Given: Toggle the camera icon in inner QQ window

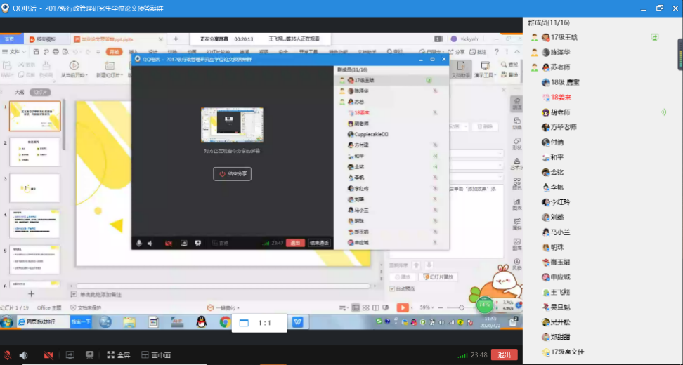Looking at the screenshot, I should [168, 243].
